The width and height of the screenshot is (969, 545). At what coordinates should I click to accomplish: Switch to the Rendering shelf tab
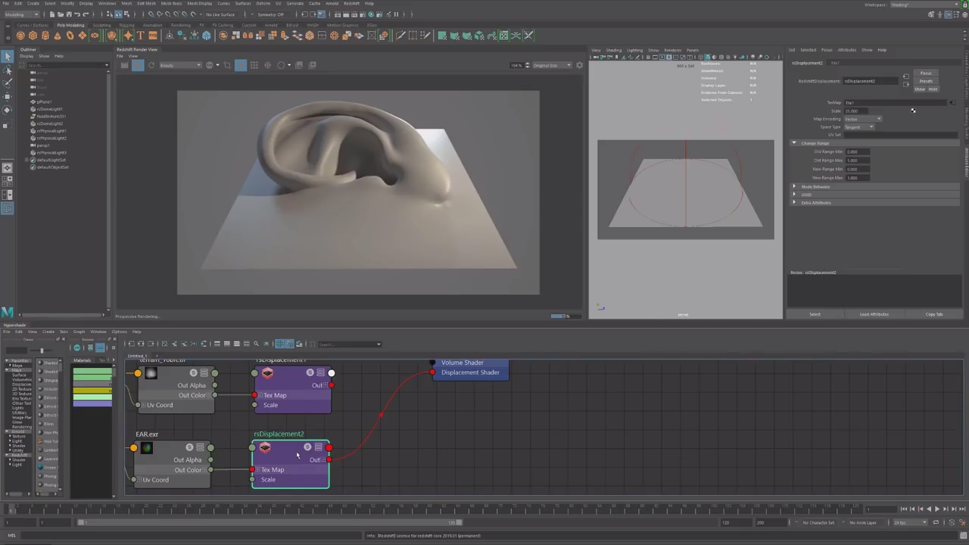point(181,25)
